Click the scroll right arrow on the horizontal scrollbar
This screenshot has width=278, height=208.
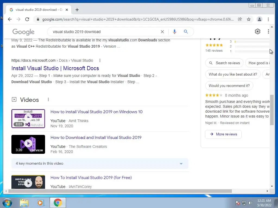[x=267, y=191]
